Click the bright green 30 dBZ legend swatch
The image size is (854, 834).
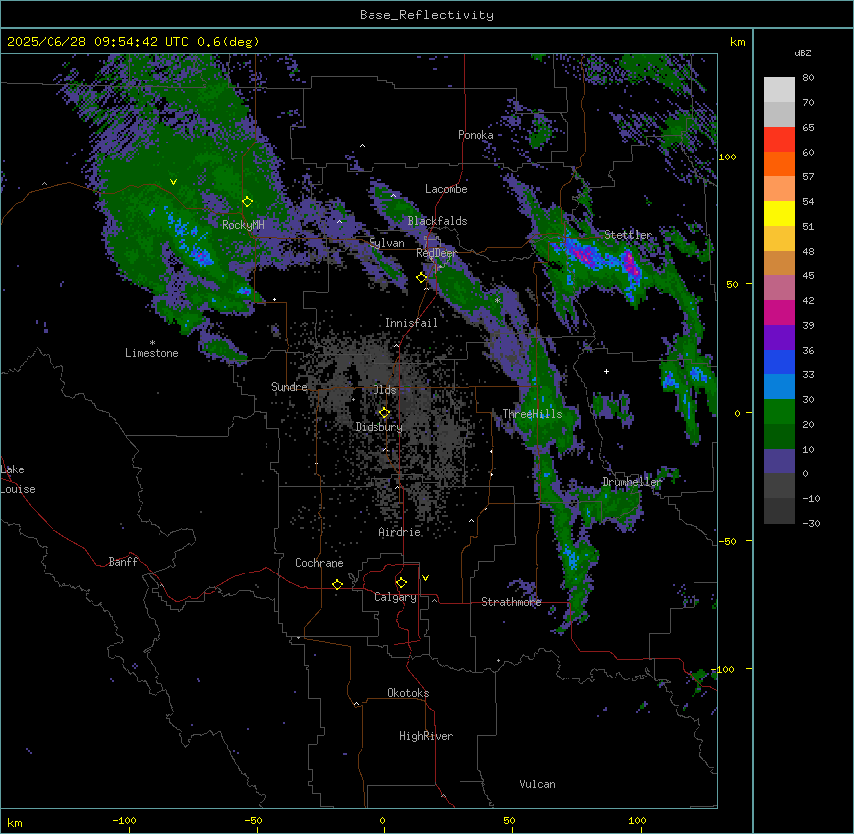click(779, 412)
